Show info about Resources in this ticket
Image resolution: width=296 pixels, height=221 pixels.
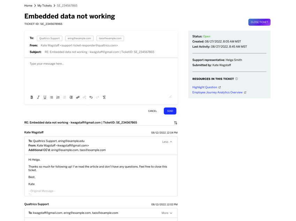pyautogui.click(x=236, y=79)
